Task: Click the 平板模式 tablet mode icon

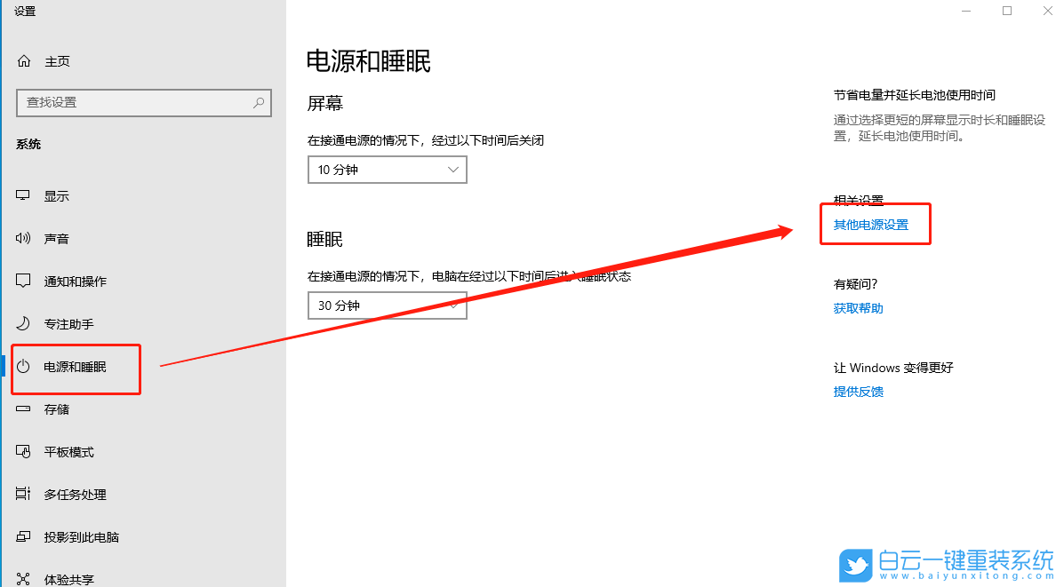Action: click(x=22, y=451)
